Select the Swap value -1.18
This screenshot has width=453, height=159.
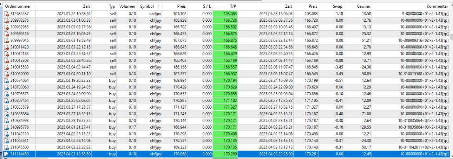click(338, 14)
